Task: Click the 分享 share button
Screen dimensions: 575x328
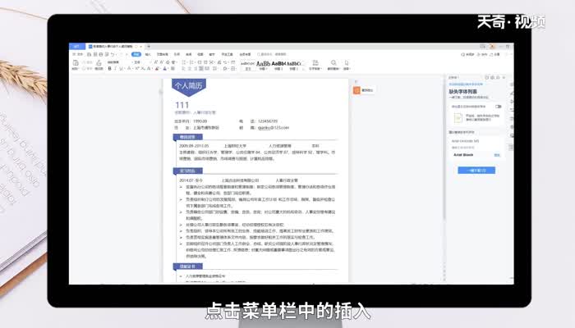Action: (495, 54)
